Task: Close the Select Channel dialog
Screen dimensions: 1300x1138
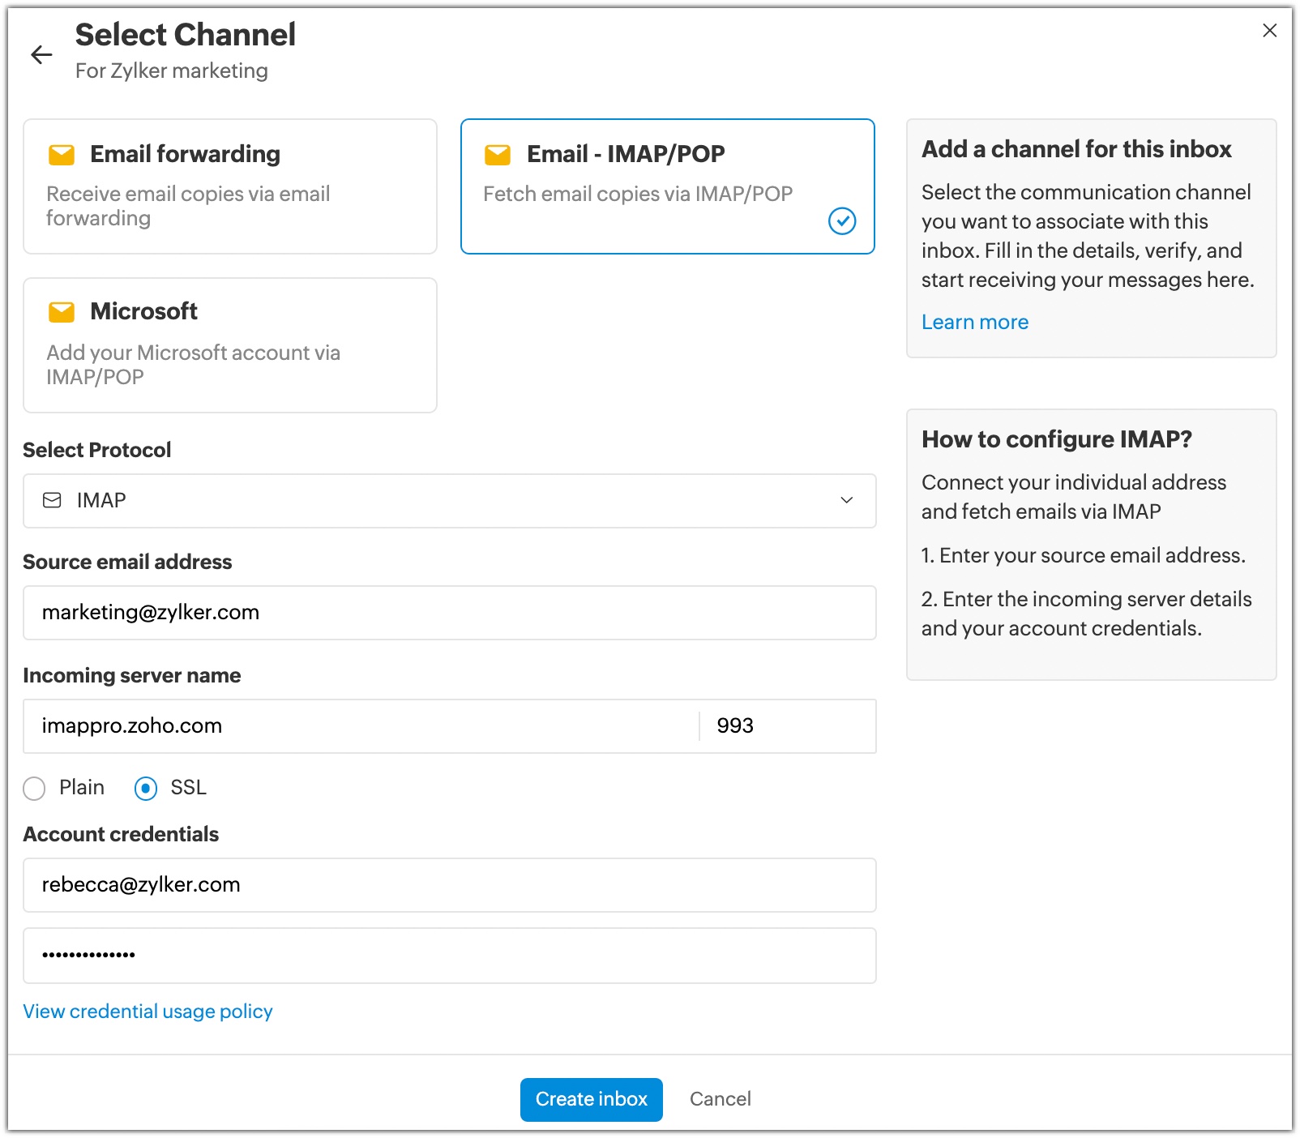Action: coord(1269,31)
